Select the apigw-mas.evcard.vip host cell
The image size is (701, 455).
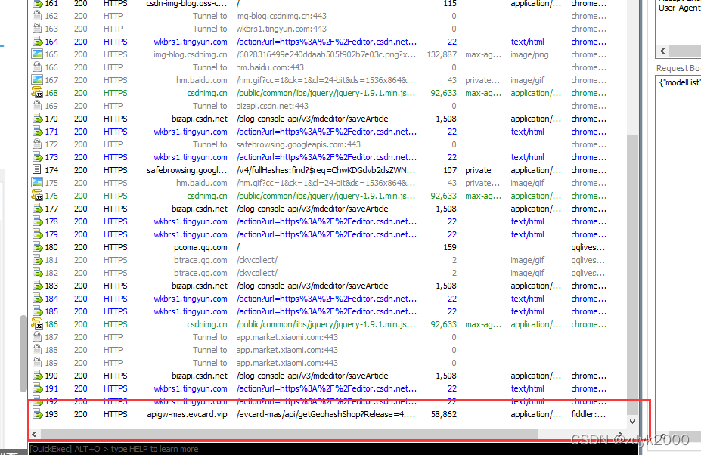click(187, 414)
